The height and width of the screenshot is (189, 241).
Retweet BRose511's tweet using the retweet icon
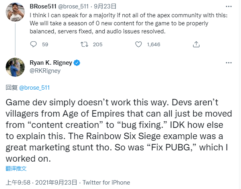click(x=85, y=44)
